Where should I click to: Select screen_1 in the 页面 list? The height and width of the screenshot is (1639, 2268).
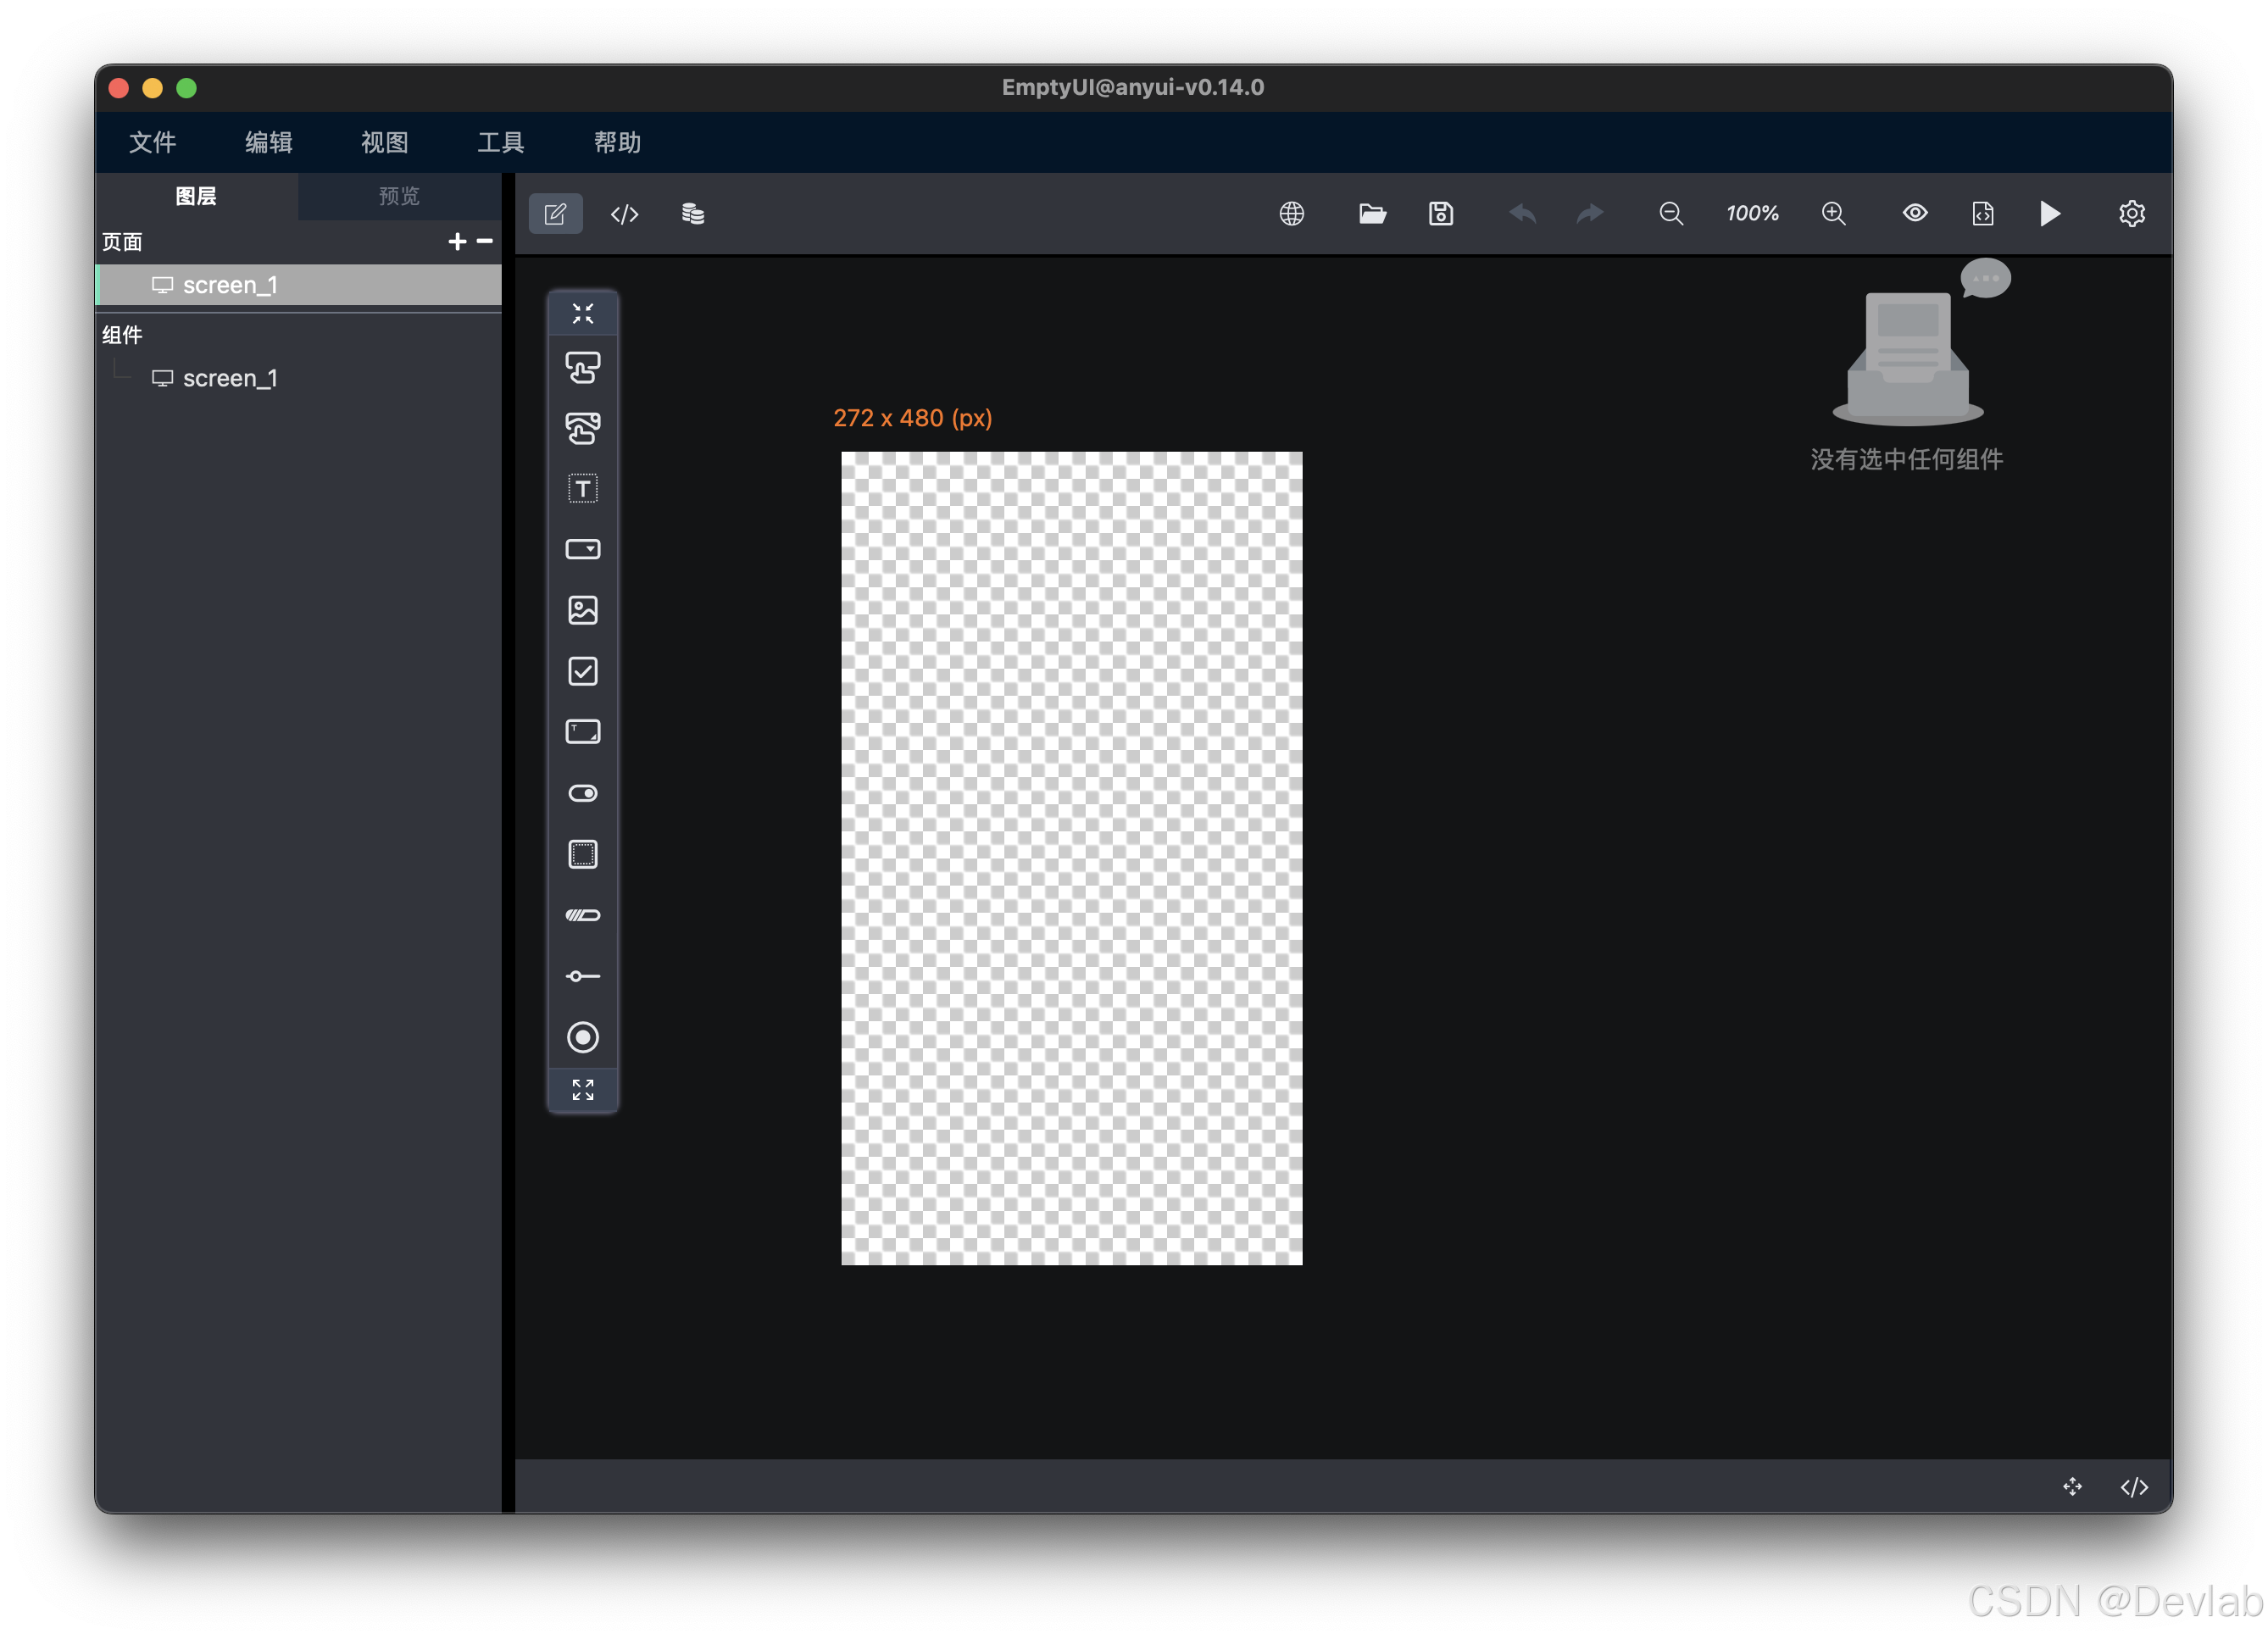pos(298,285)
